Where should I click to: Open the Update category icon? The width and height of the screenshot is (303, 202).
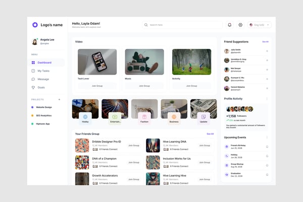tap(204, 117)
